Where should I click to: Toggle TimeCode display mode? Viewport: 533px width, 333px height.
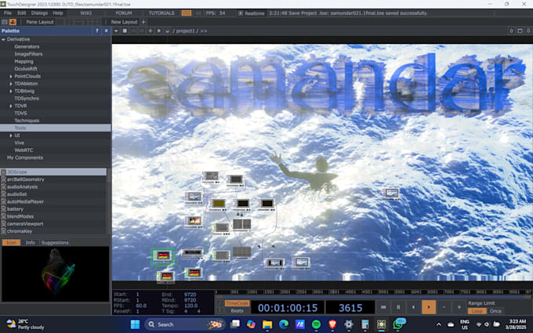pos(237,303)
